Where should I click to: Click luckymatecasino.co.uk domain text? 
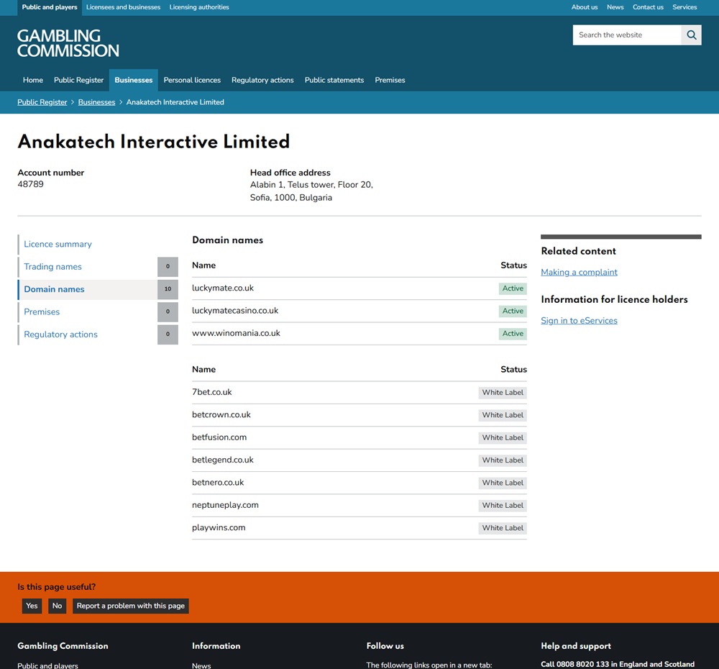click(235, 311)
